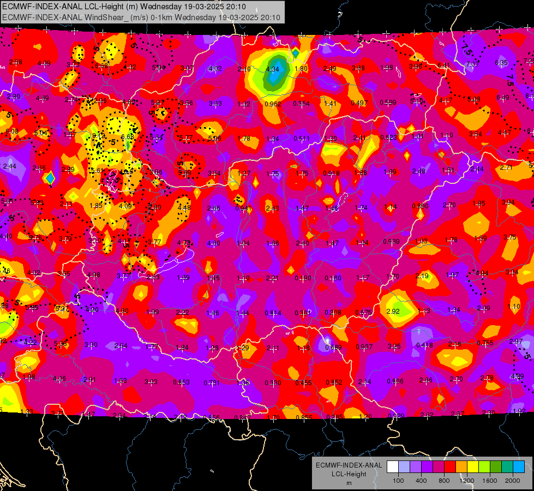Click the map value 0.611
The height and width of the screenshot is (491, 534).
[302, 139]
